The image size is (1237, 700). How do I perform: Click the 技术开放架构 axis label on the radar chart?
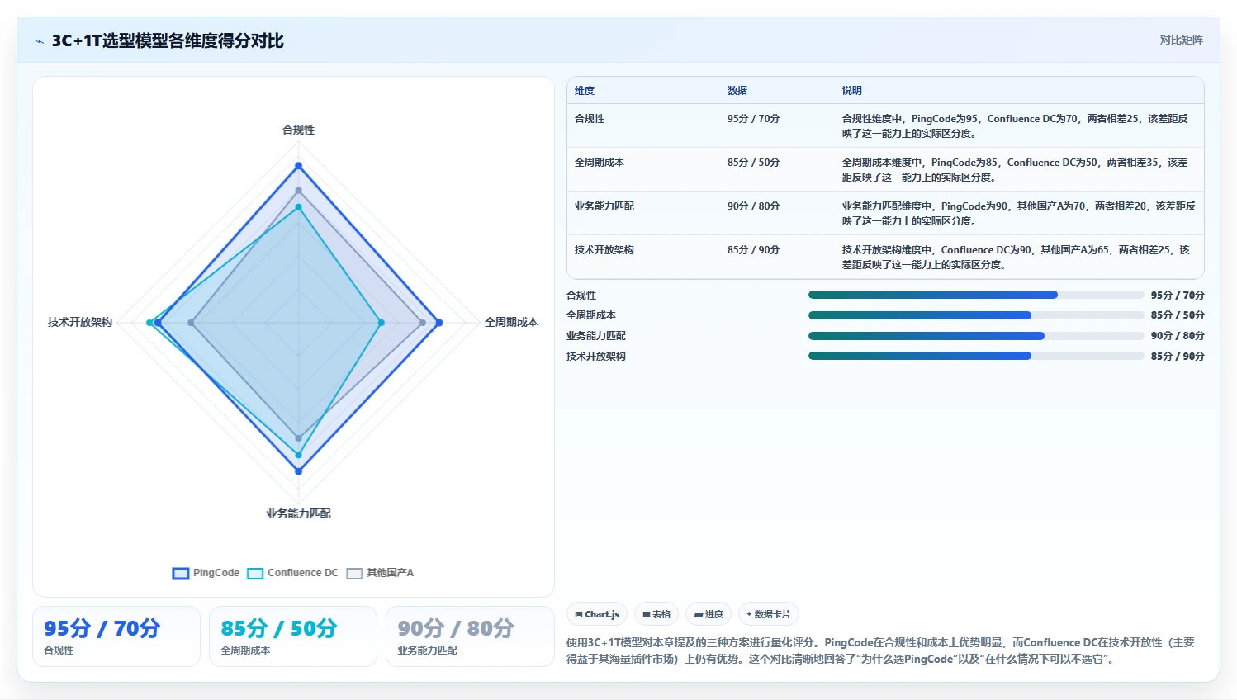click(x=80, y=322)
